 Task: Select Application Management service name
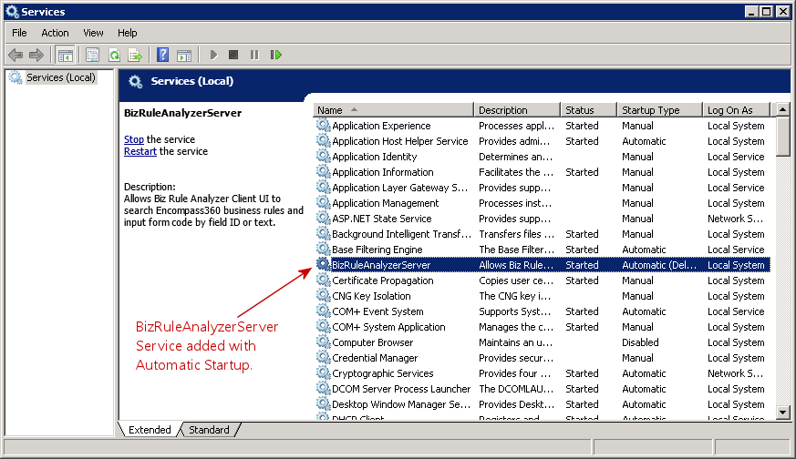click(386, 203)
